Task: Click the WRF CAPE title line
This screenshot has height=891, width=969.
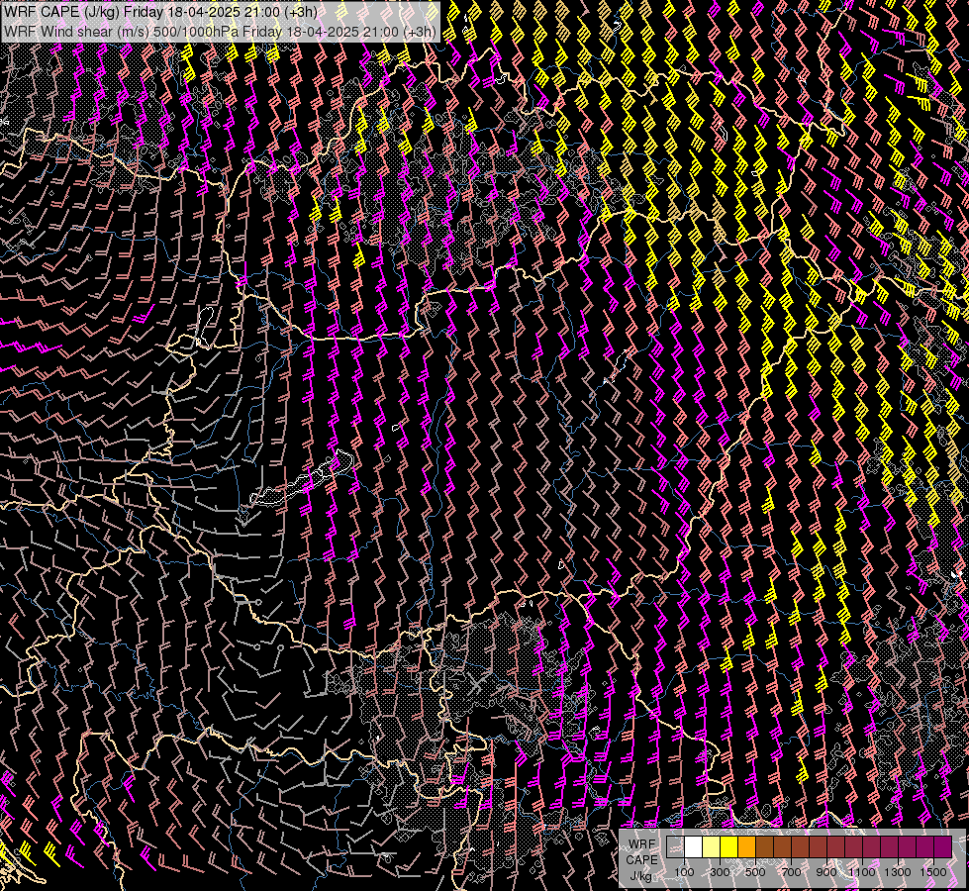Action: coord(160,12)
